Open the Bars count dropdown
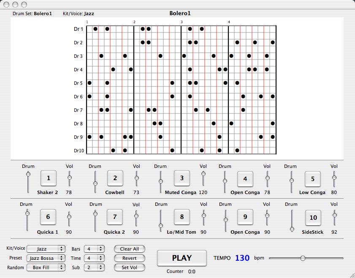 (x=94, y=249)
